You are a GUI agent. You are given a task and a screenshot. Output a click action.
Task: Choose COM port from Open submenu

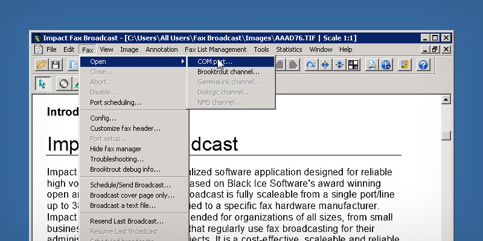click(214, 61)
